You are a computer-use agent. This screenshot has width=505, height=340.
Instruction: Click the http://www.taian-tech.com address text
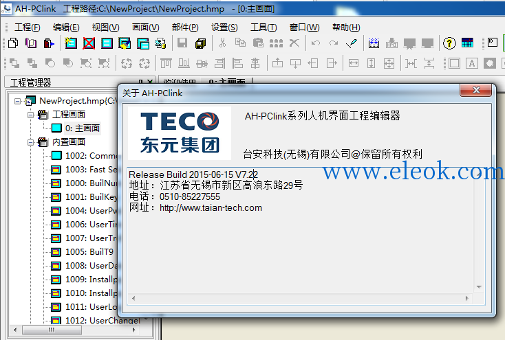(x=211, y=208)
